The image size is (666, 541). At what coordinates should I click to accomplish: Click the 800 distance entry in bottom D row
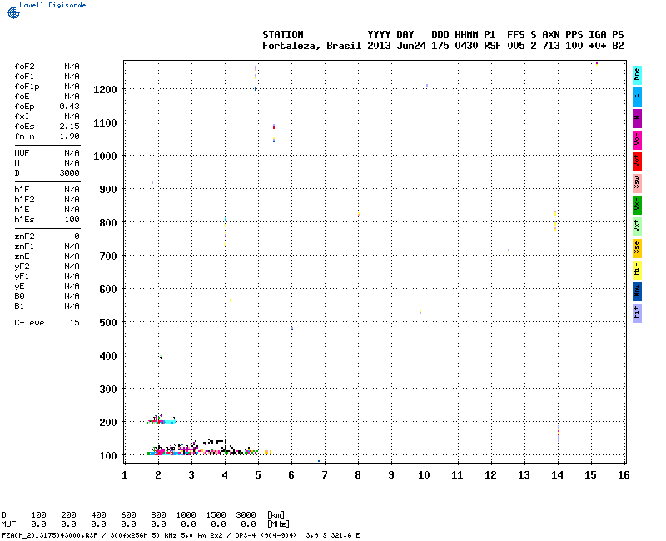click(158, 515)
